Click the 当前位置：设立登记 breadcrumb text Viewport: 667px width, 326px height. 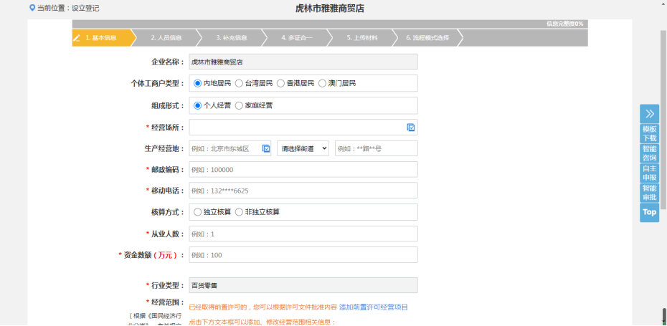tap(68, 8)
